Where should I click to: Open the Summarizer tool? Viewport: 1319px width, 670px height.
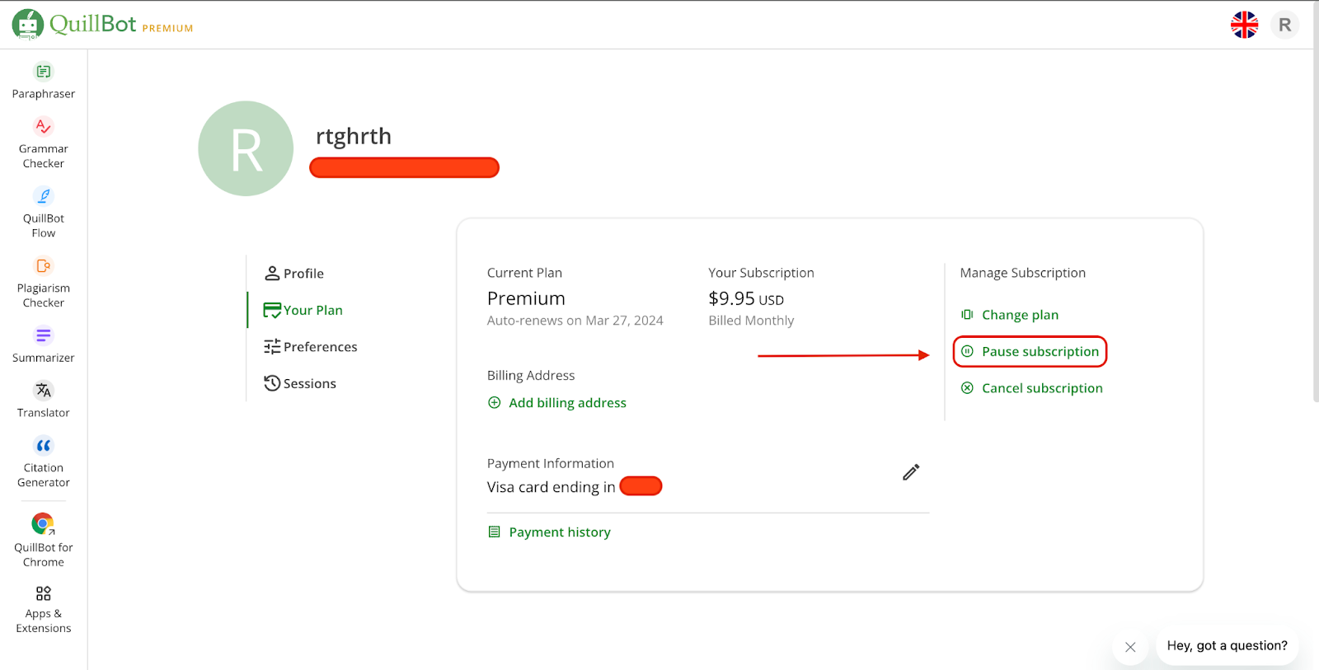pos(44,344)
